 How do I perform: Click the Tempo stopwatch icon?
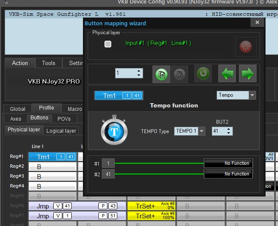click(x=114, y=130)
